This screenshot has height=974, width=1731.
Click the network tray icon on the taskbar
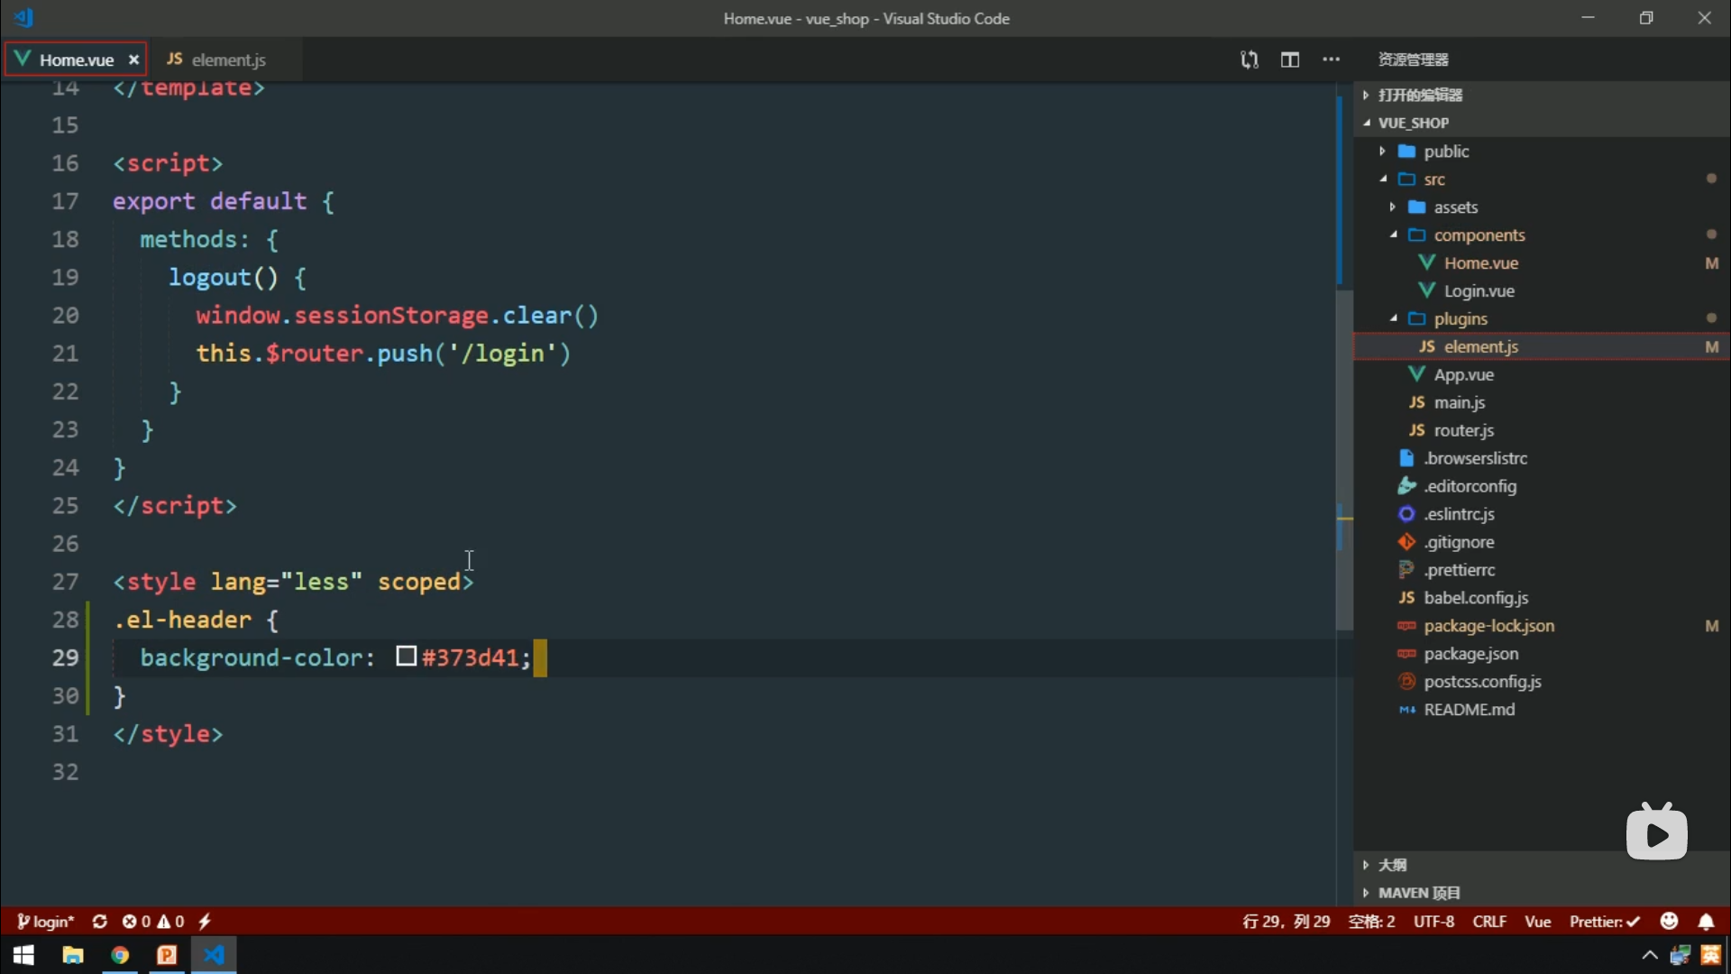(x=1680, y=955)
